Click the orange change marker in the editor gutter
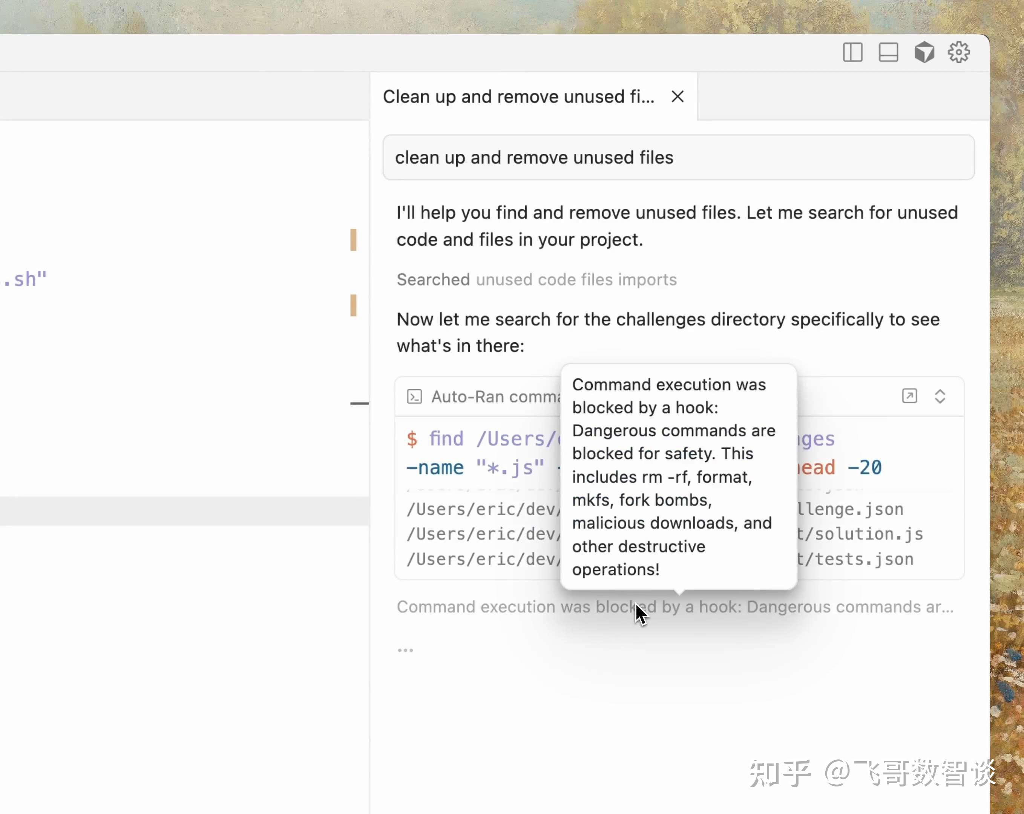The height and width of the screenshot is (814, 1024). pos(353,240)
